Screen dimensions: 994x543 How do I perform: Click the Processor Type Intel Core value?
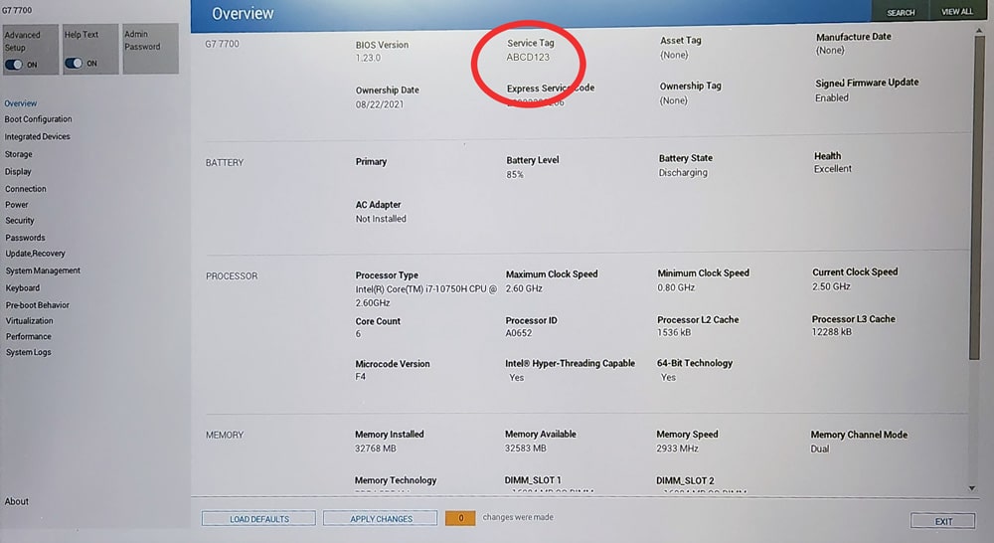(426, 295)
